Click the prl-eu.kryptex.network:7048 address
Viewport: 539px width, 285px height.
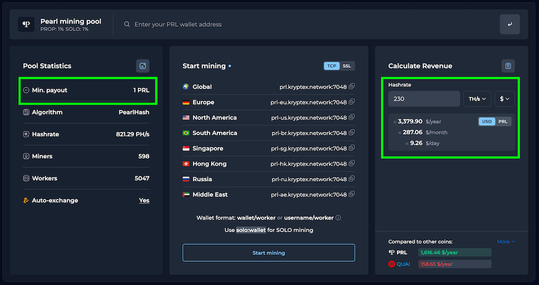309,102
